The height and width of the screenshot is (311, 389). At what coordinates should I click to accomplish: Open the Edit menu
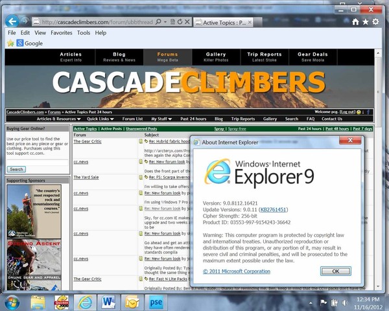pyautogui.click(x=25, y=33)
